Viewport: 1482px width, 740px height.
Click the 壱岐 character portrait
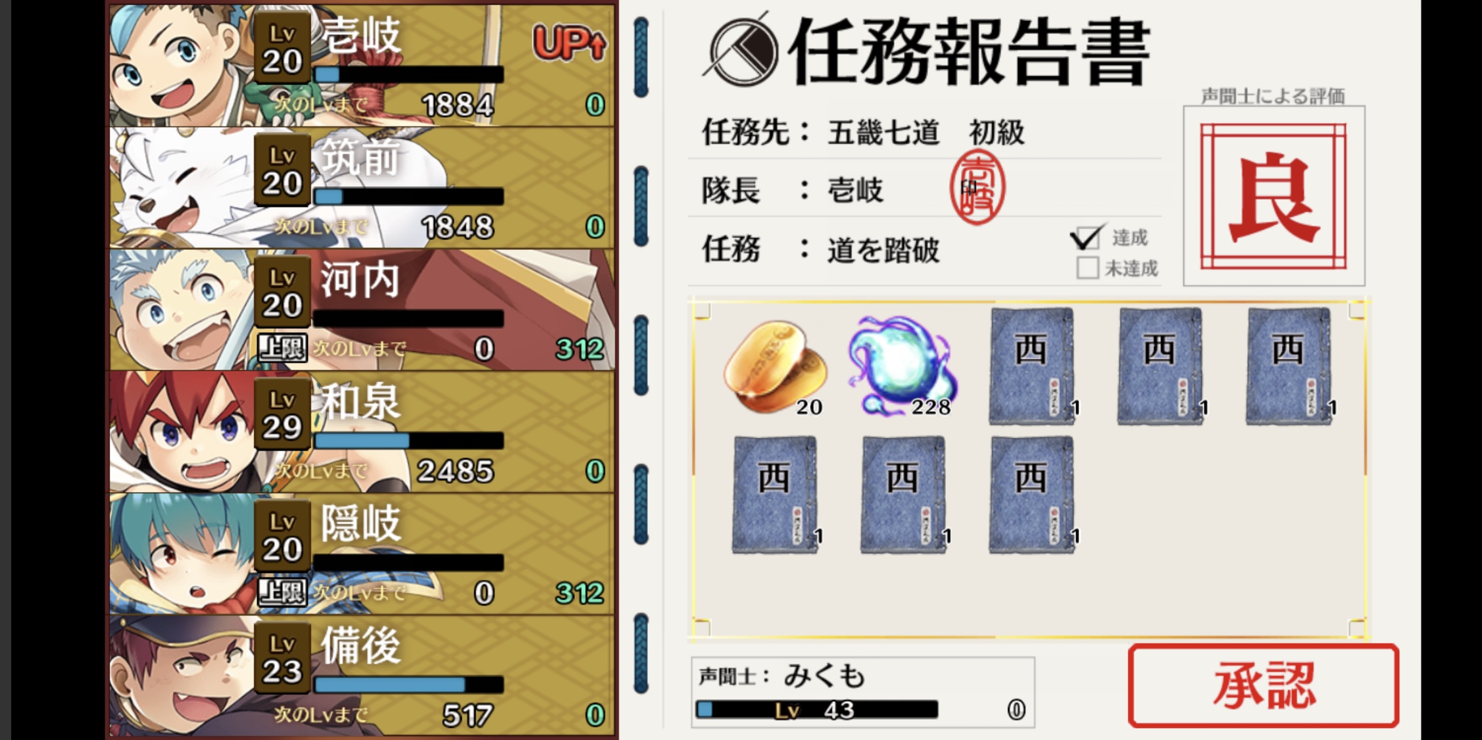182,64
